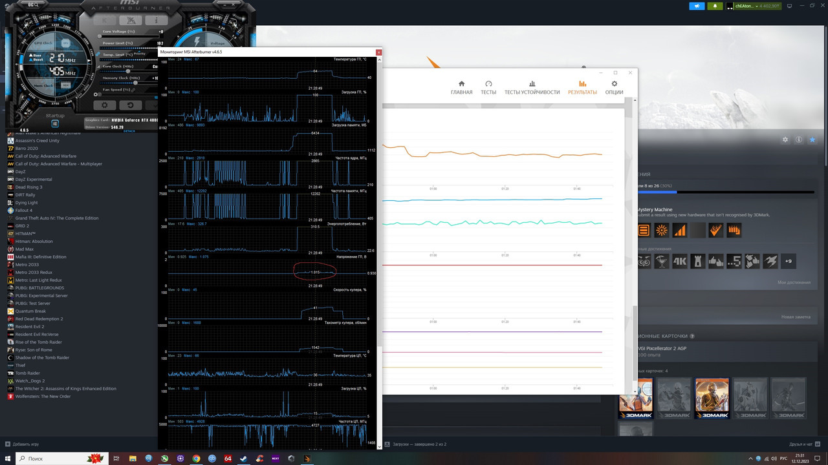Open the Afterburner settings gear button
This screenshot has height=465, width=828.
[105, 105]
